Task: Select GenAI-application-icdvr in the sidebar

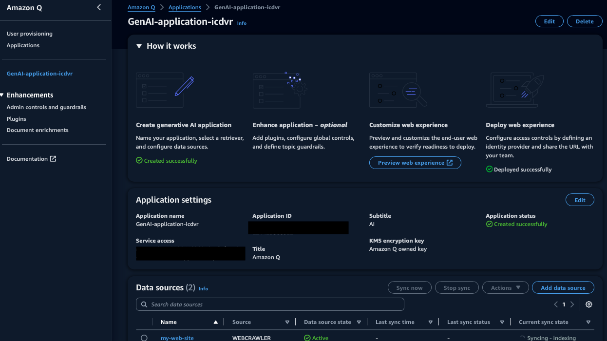Action: click(x=39, y=74)
